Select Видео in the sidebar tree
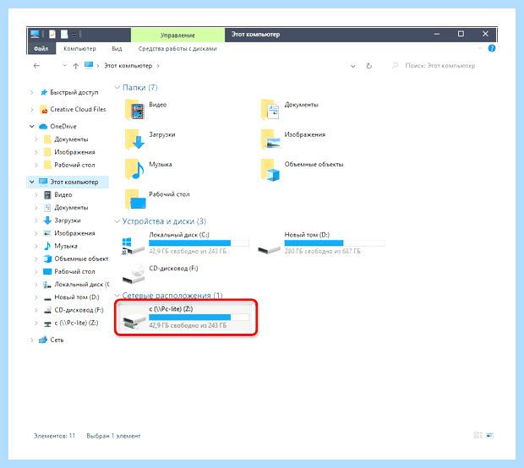The width and height of the screenshot is (524, 468). [x=63, y=194]
